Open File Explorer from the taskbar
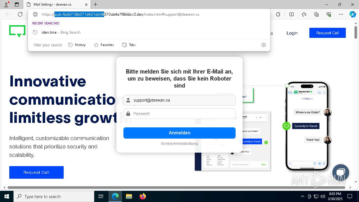 (x=129, y=196)
